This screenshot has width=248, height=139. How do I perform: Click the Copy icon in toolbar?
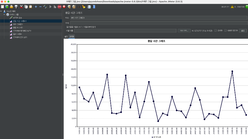(26, 7)
